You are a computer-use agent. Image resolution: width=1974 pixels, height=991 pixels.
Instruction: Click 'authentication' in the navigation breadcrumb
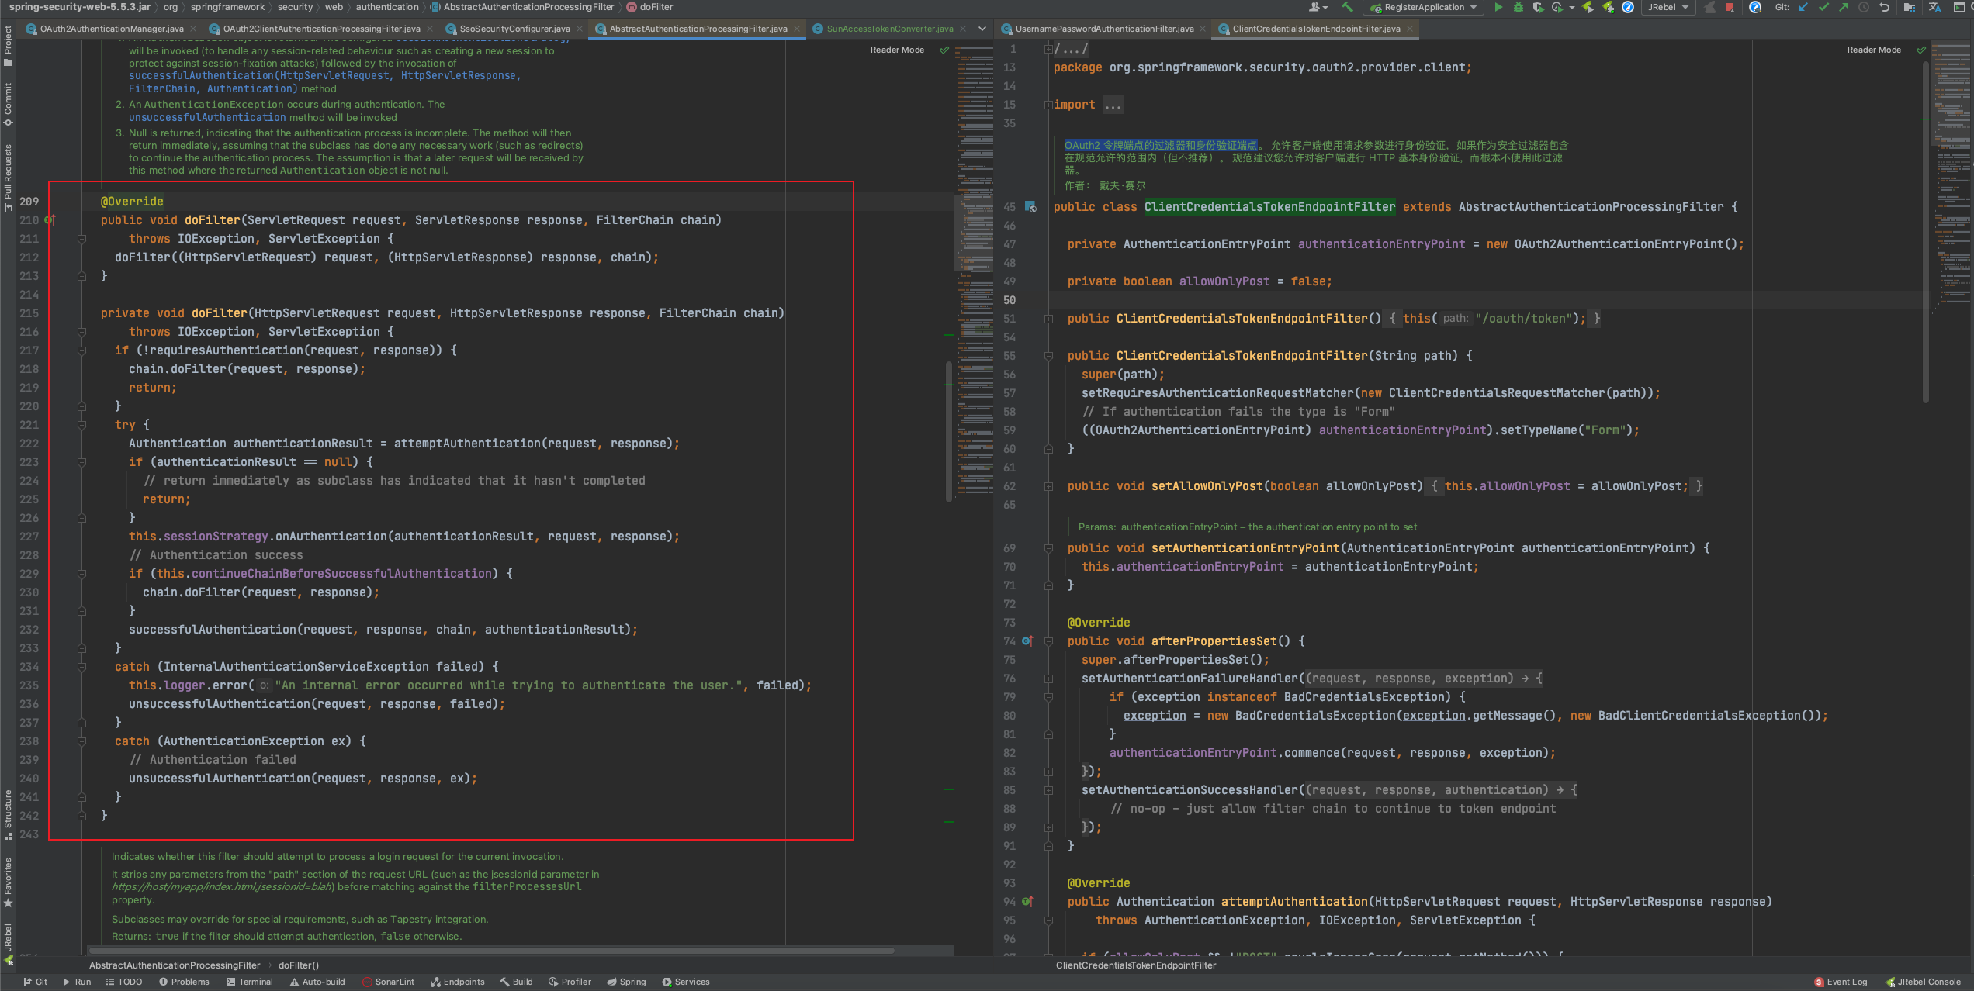coord(387,7)
